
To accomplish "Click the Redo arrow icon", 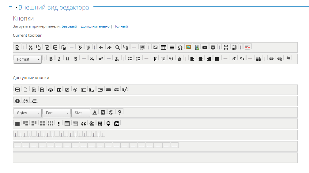I will pyautogui.click(x=109, y=47).
